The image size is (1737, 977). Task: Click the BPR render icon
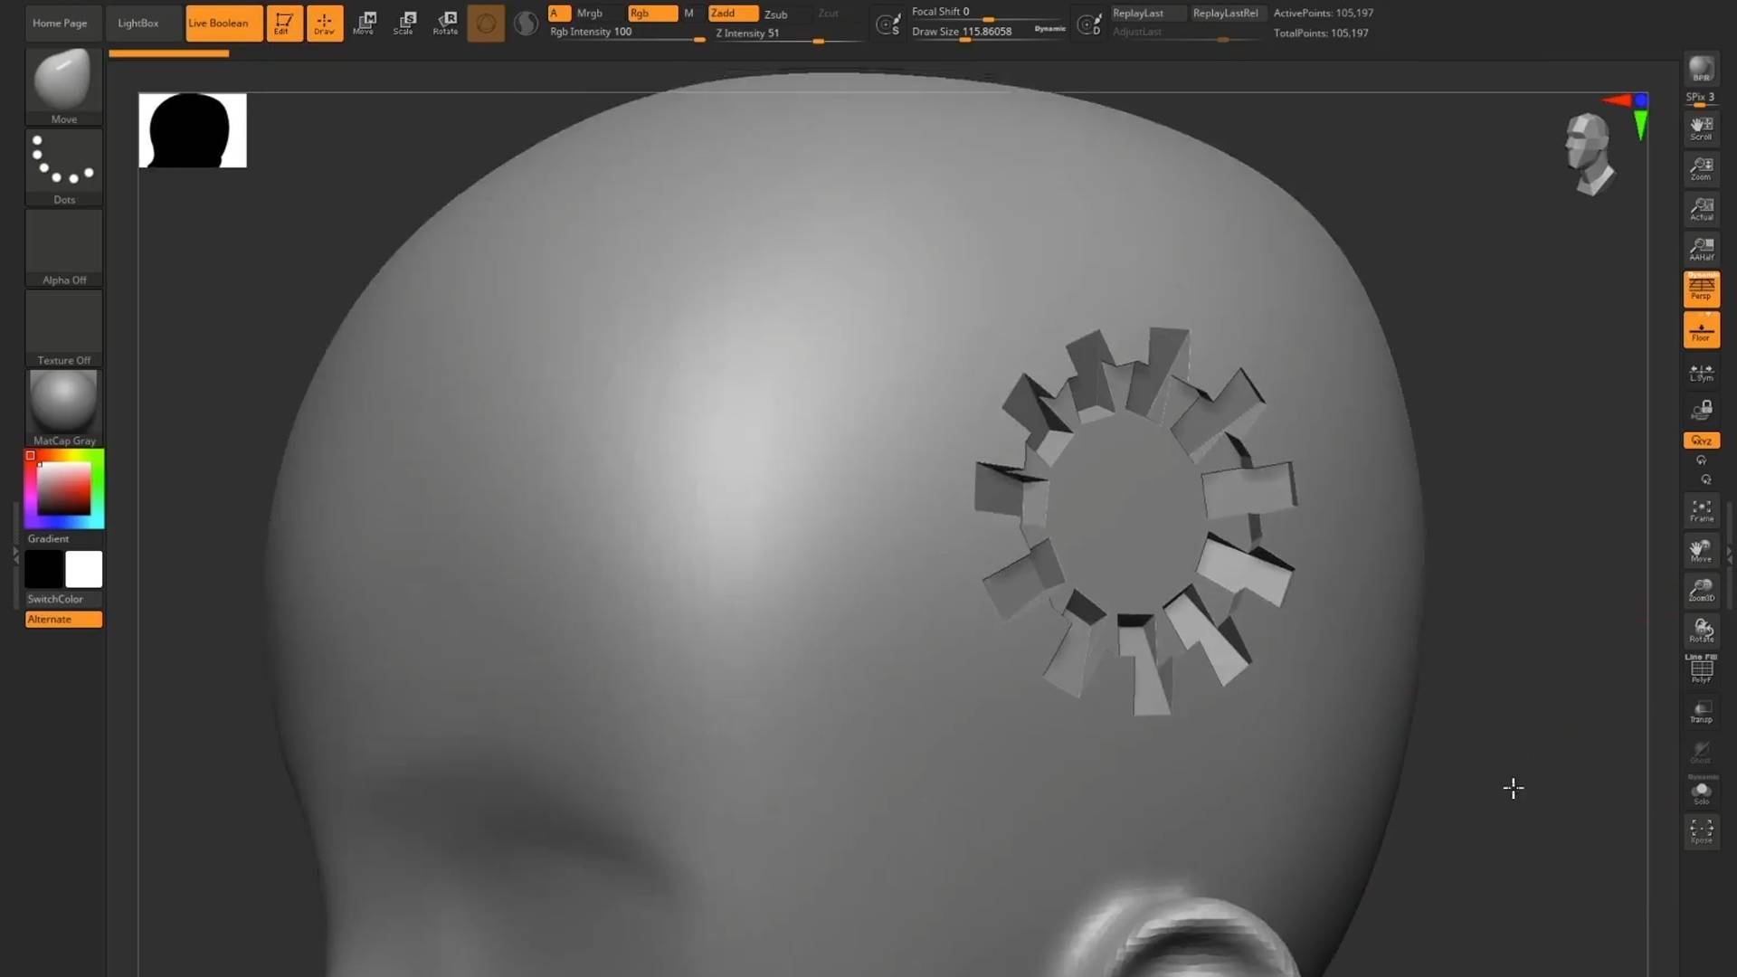(x=1701, y=70)
